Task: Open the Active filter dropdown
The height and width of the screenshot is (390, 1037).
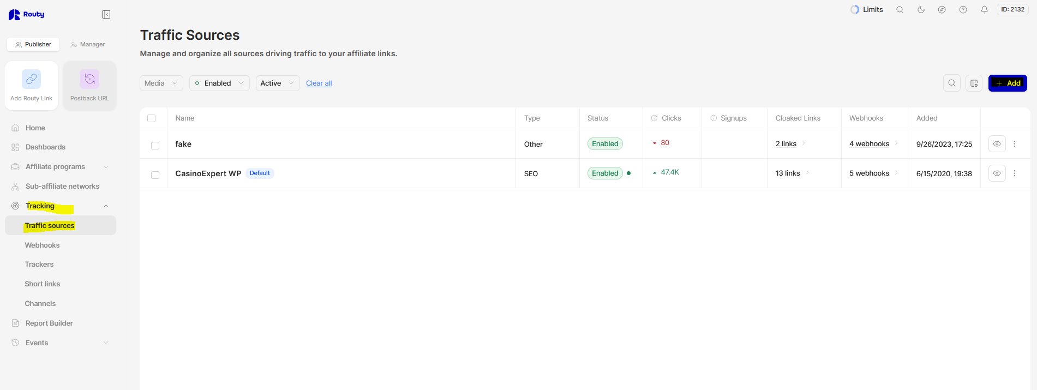Action: 278,83
